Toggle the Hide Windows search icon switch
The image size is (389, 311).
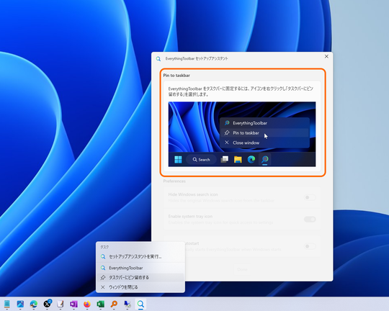[x=310, y=197]
